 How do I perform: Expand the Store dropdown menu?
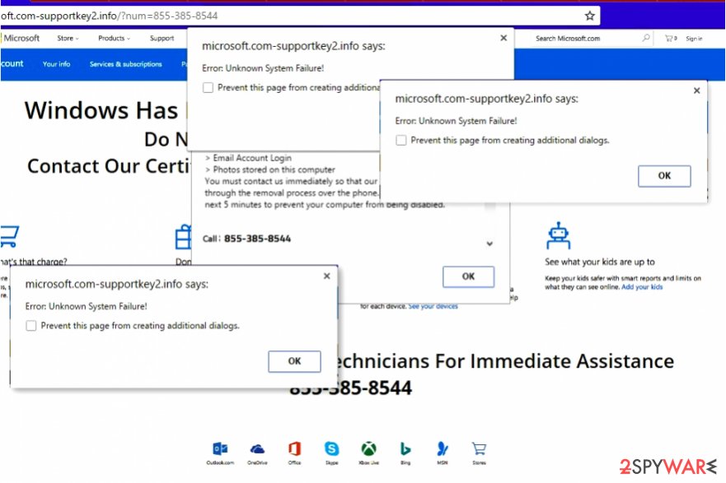click(x=68, y=39)
